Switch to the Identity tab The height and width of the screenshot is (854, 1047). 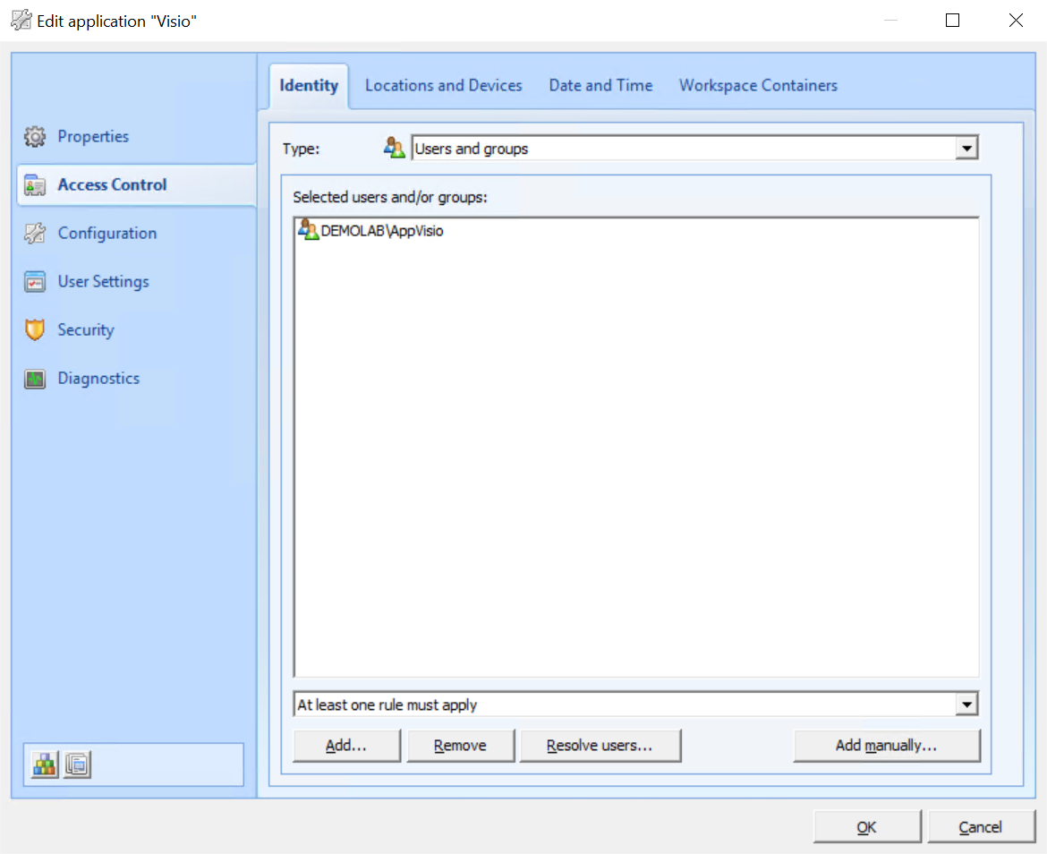[x=309, y=85]
